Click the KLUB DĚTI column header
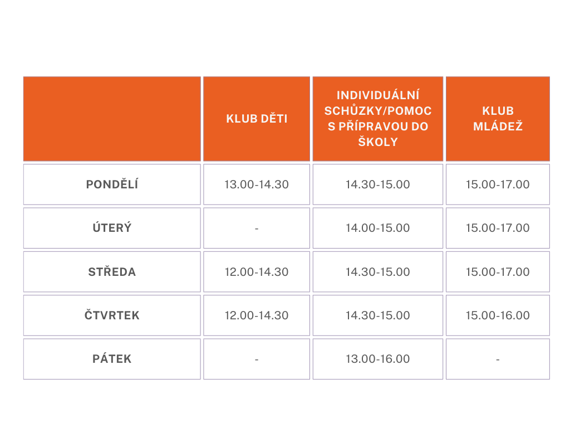The height and width of the screenshot is (428, 570). [257, 119]
